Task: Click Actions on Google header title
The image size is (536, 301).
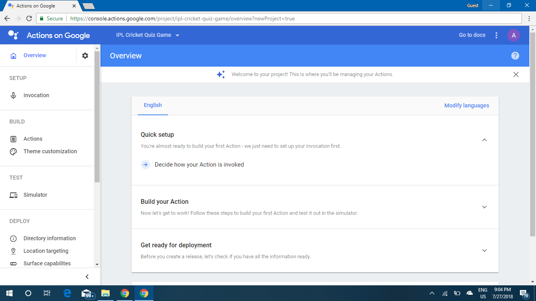Action: click(58, 35)
